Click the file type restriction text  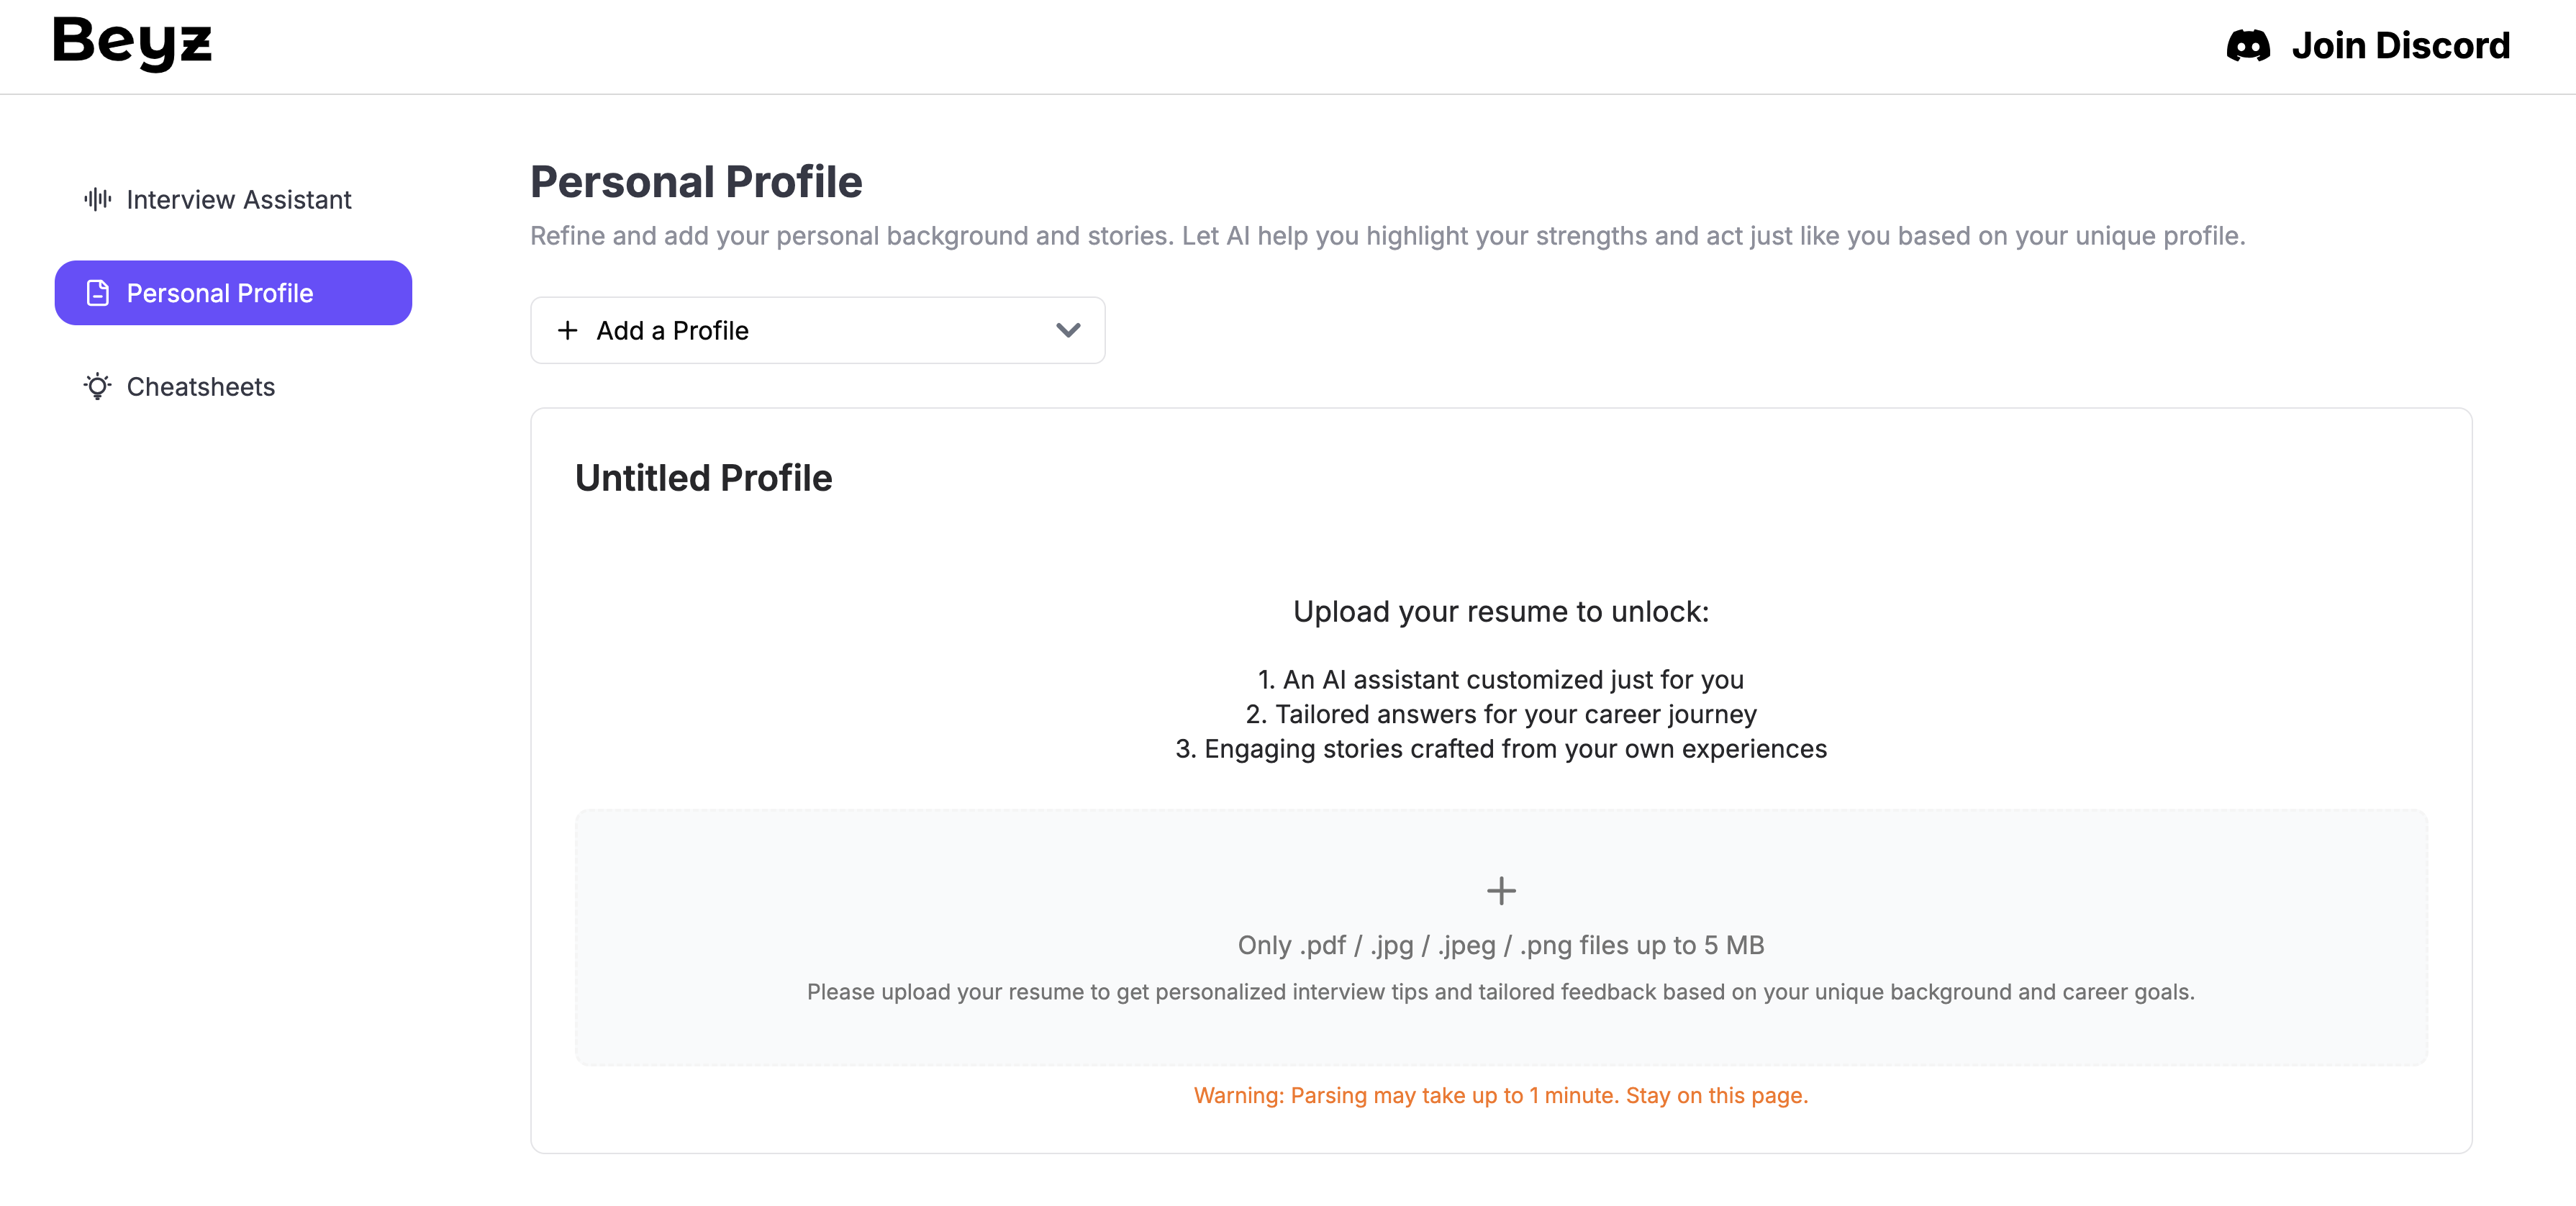point(1500,945)
